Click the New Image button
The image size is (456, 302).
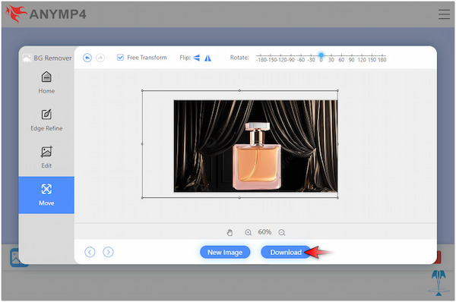pos(225,252)
